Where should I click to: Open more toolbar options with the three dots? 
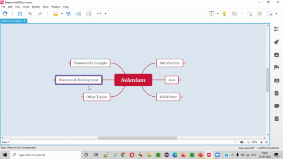(99, 14)
